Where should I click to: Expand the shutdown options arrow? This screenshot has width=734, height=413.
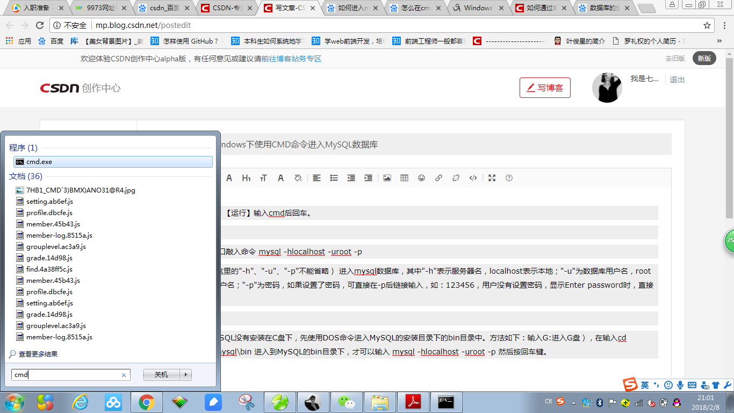(x=185, y=375)
